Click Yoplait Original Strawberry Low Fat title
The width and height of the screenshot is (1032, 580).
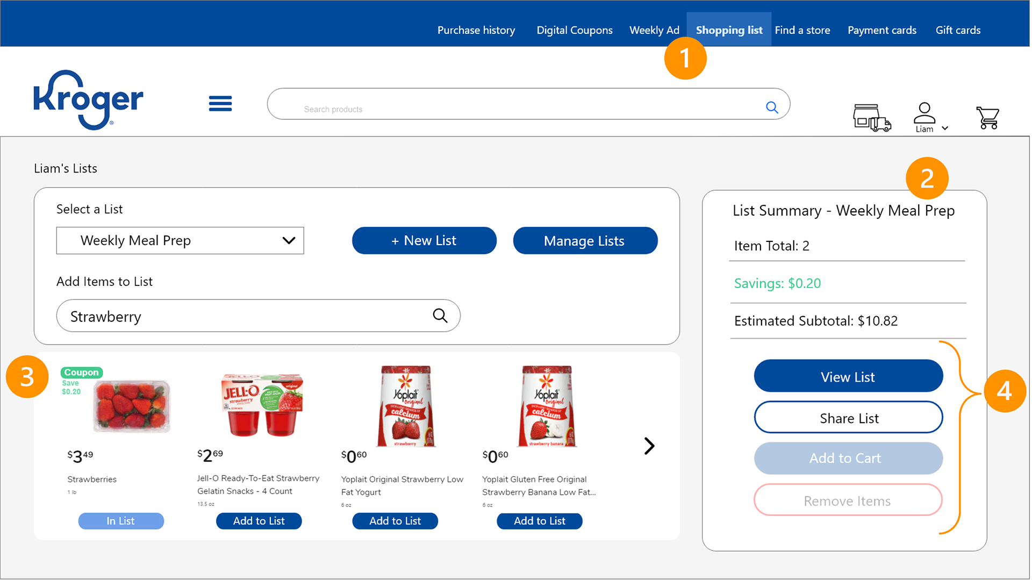pyautogui.click(x=402, y=486)
